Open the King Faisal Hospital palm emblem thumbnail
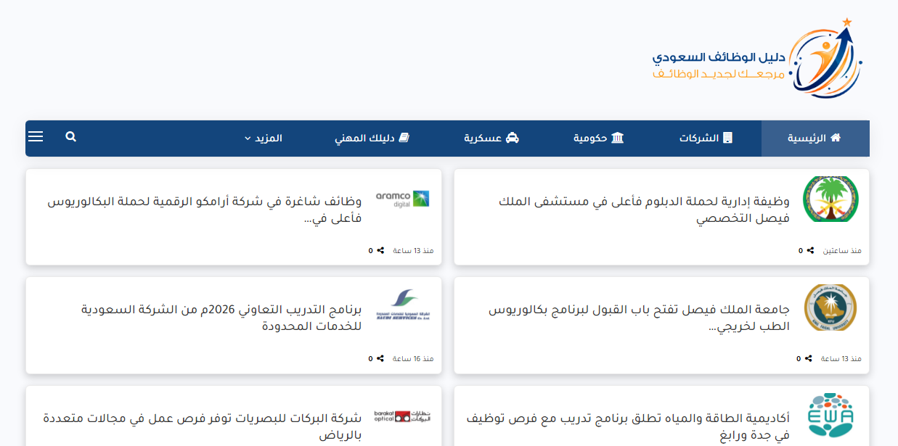The image size is (898, 446). [x=830, y=199]
